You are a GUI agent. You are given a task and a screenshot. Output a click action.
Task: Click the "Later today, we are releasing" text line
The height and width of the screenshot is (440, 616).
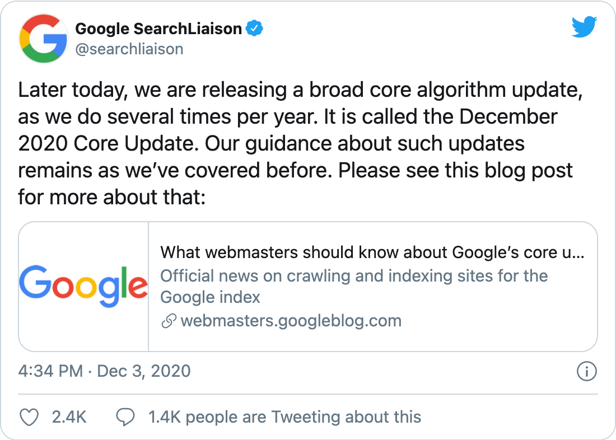[300, 90]
